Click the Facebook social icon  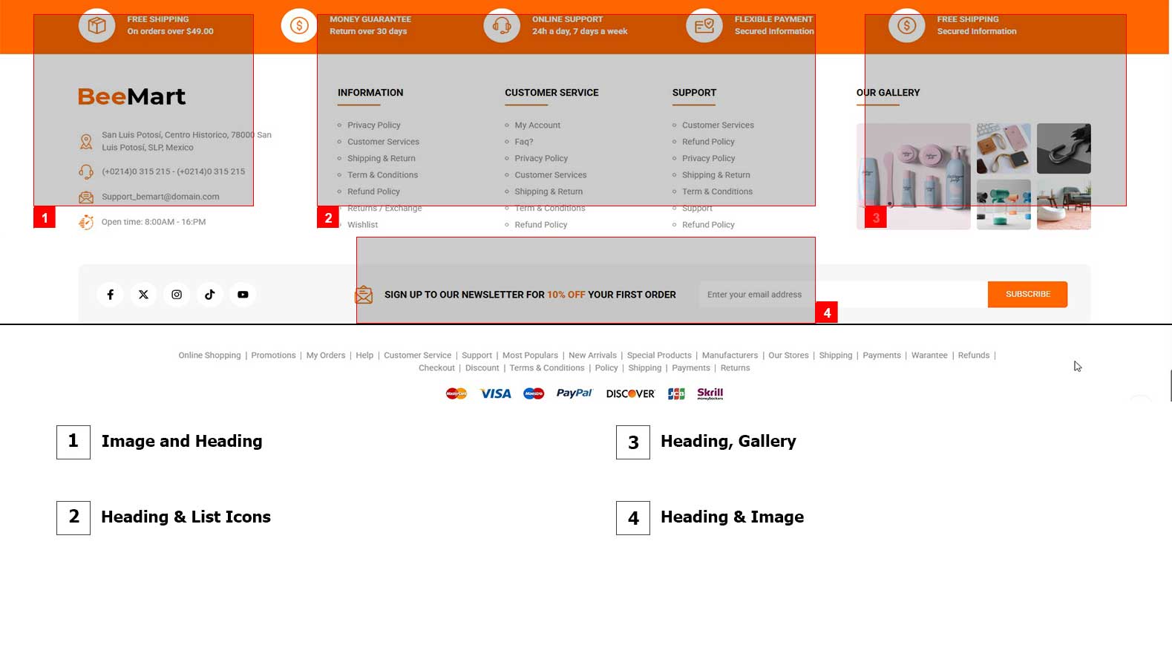tap(110, 295)
